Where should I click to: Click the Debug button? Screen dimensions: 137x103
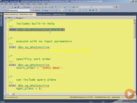[45, 10]
